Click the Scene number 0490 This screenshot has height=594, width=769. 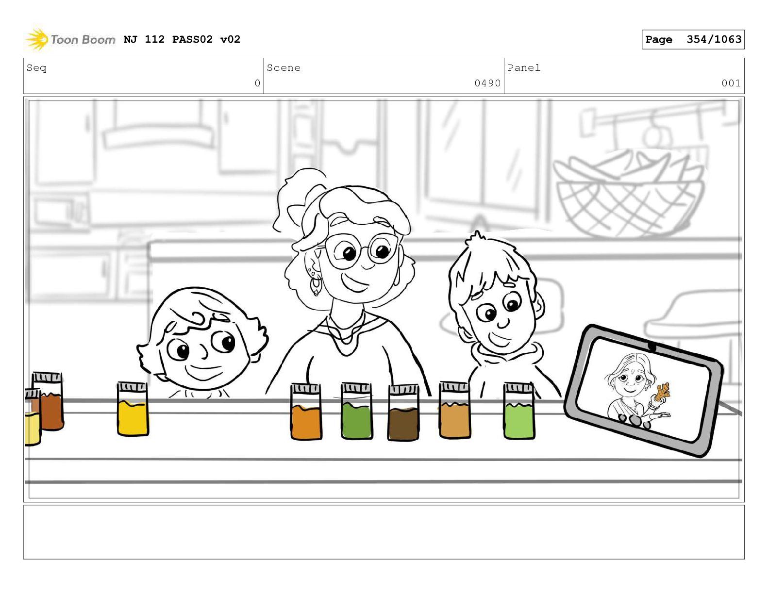pyautogui.click(x=487, y=83)
